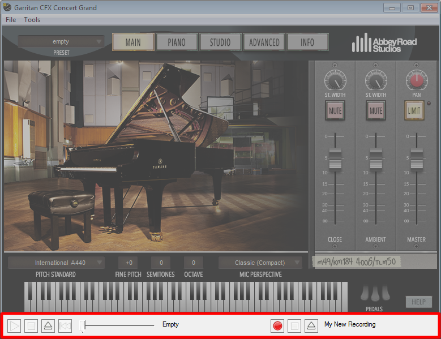Click the Master volume fader
The width and height of the screenshot is (441, 339).
[417, 158]
